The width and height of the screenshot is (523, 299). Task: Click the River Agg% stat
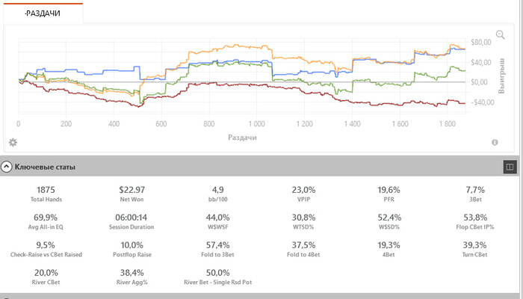(x=136, y=277)
